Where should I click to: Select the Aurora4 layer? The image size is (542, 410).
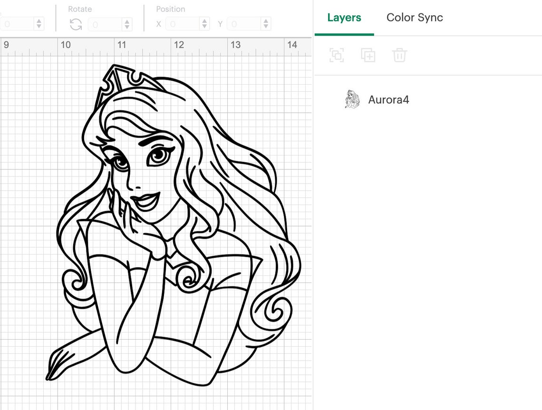(x=389, y=99)
